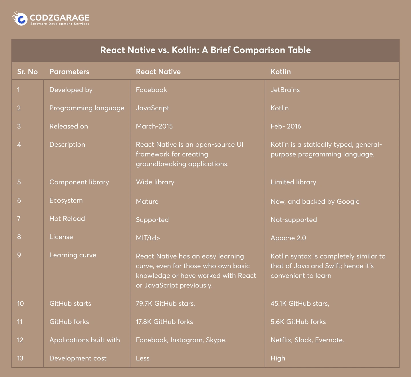This screenshot has height=377, width=411.
Task: Click the 'Facebook' developer cell
Action: [151, 90]
